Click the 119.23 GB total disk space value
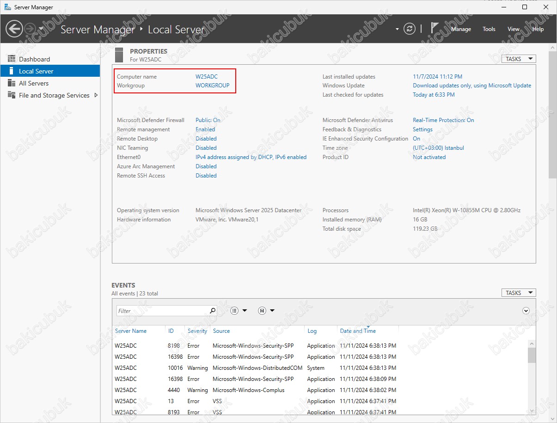Image resolution: width=557 pixels, height=423 pixels. coord(425,229)
